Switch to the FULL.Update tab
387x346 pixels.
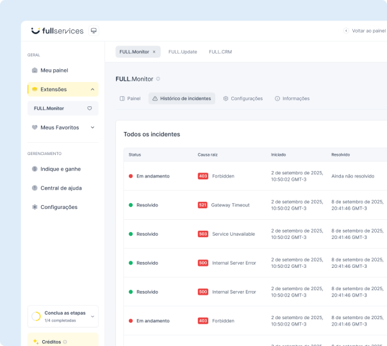183,52
